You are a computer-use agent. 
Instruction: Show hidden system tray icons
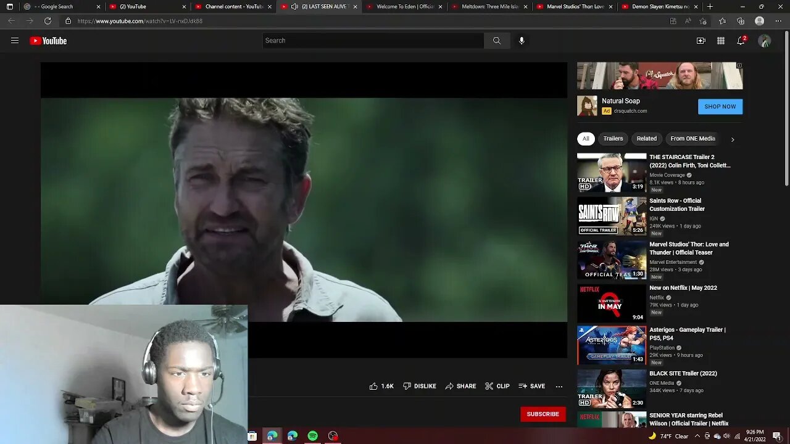697,436
